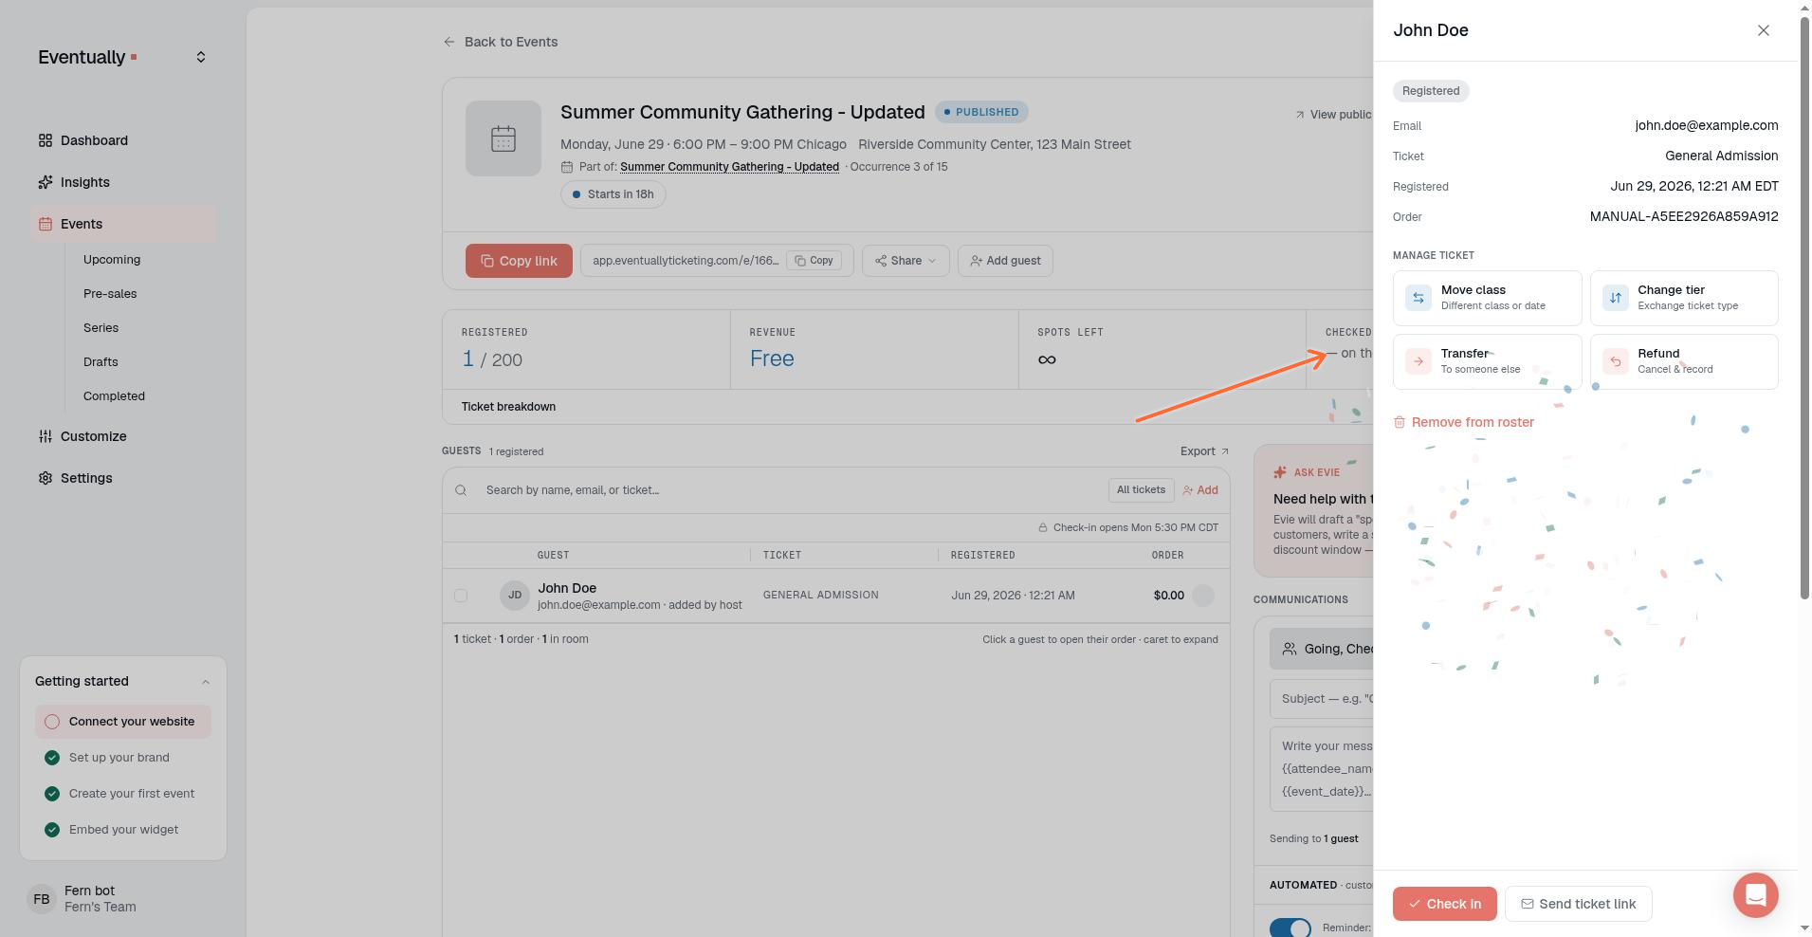Click the View public external-link icon

(x=1300, y=115)
